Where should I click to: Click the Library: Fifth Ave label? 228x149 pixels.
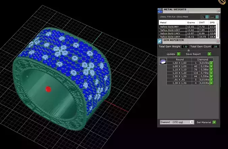(174, 17)
